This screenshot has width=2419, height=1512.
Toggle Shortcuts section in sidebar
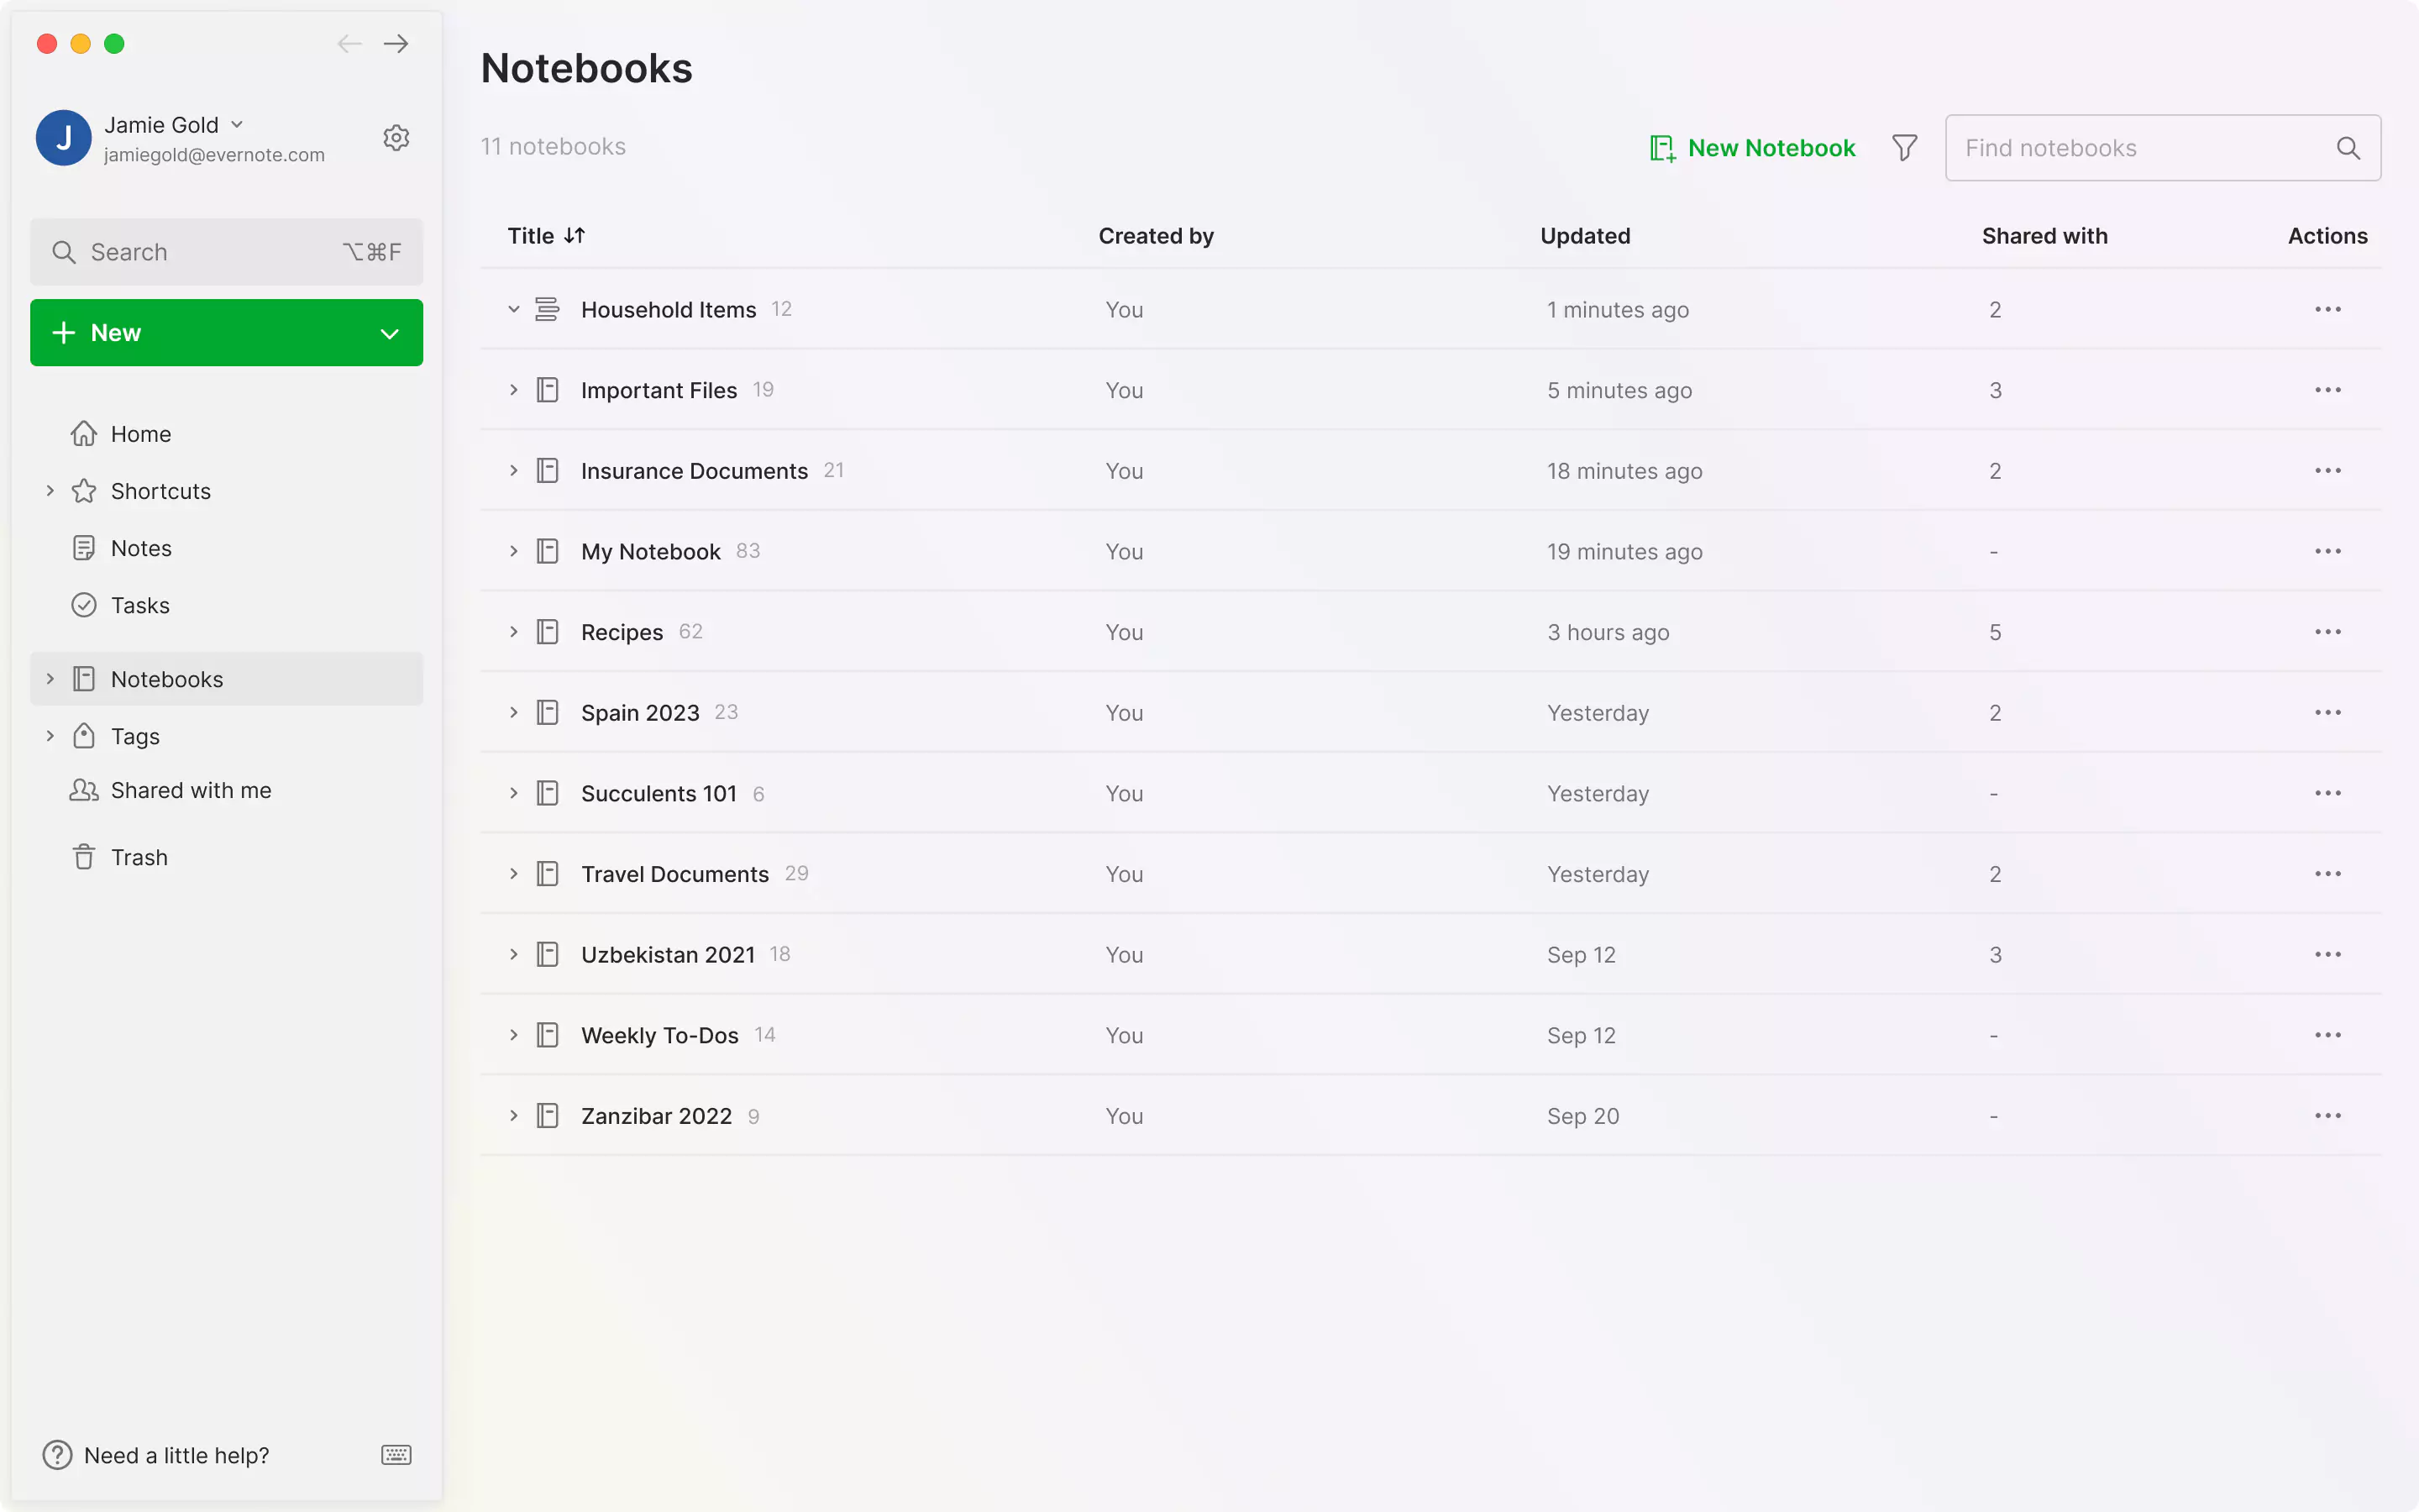(x=47, y=490)
